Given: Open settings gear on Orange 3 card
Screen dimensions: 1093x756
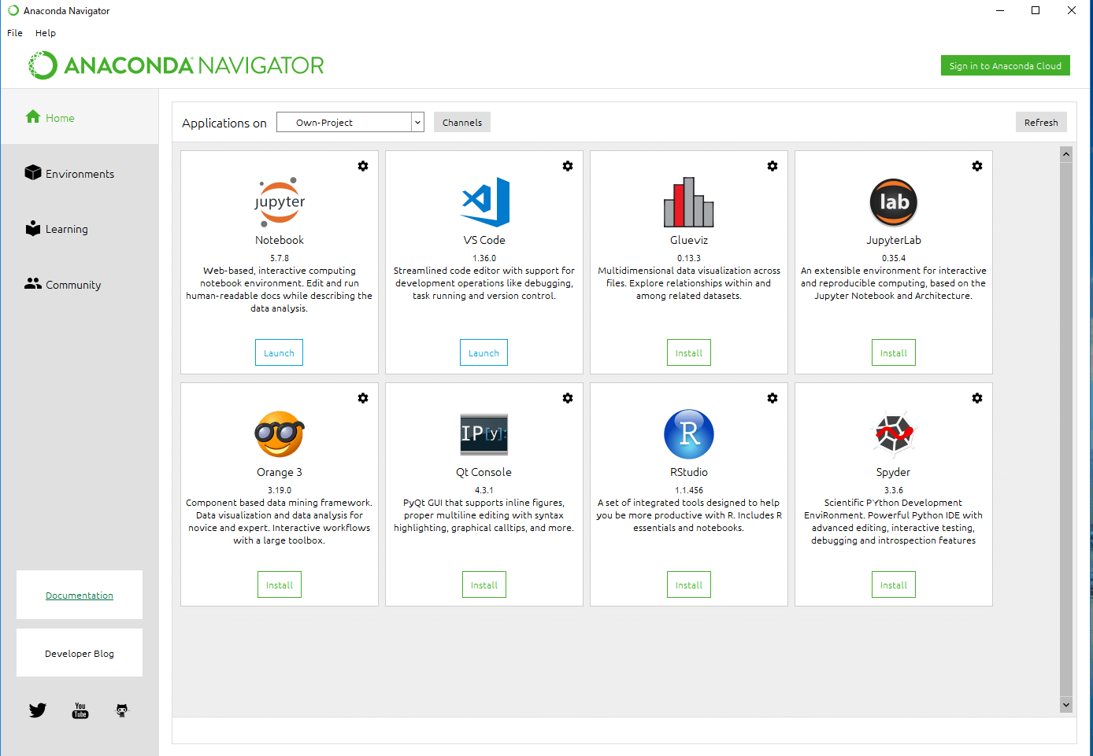Looking at the screenshot, I should [x=363, y=398].
